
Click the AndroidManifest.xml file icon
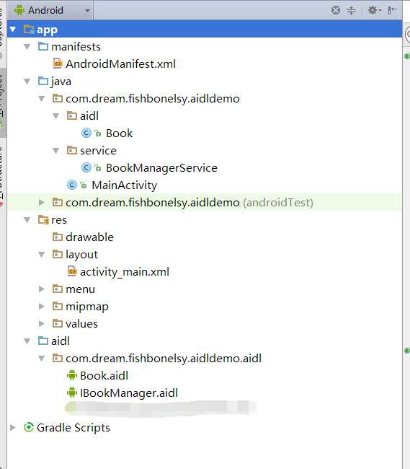[x=58, y=63]
